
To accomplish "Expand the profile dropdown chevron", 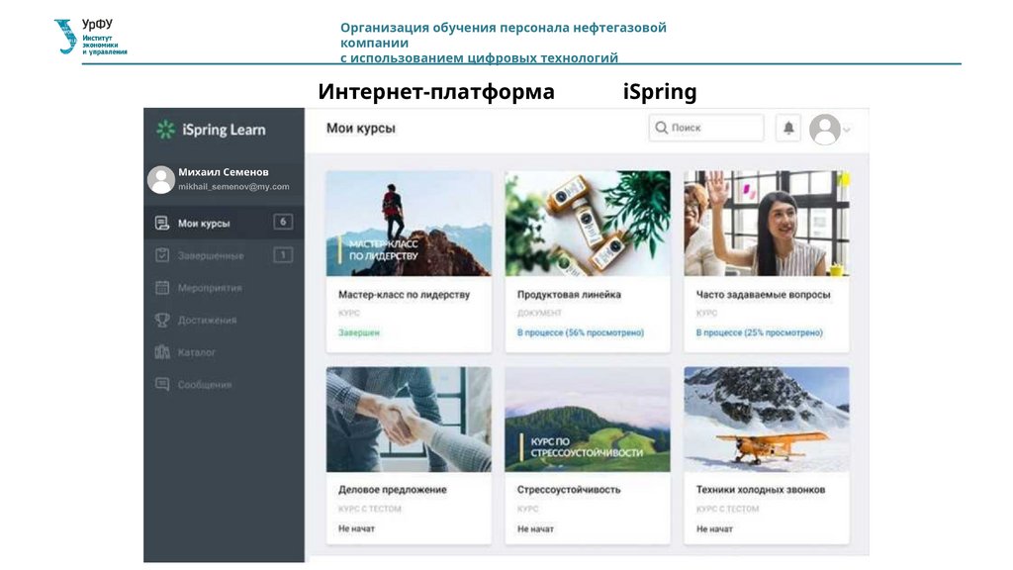I will click(x=847, y=130).
